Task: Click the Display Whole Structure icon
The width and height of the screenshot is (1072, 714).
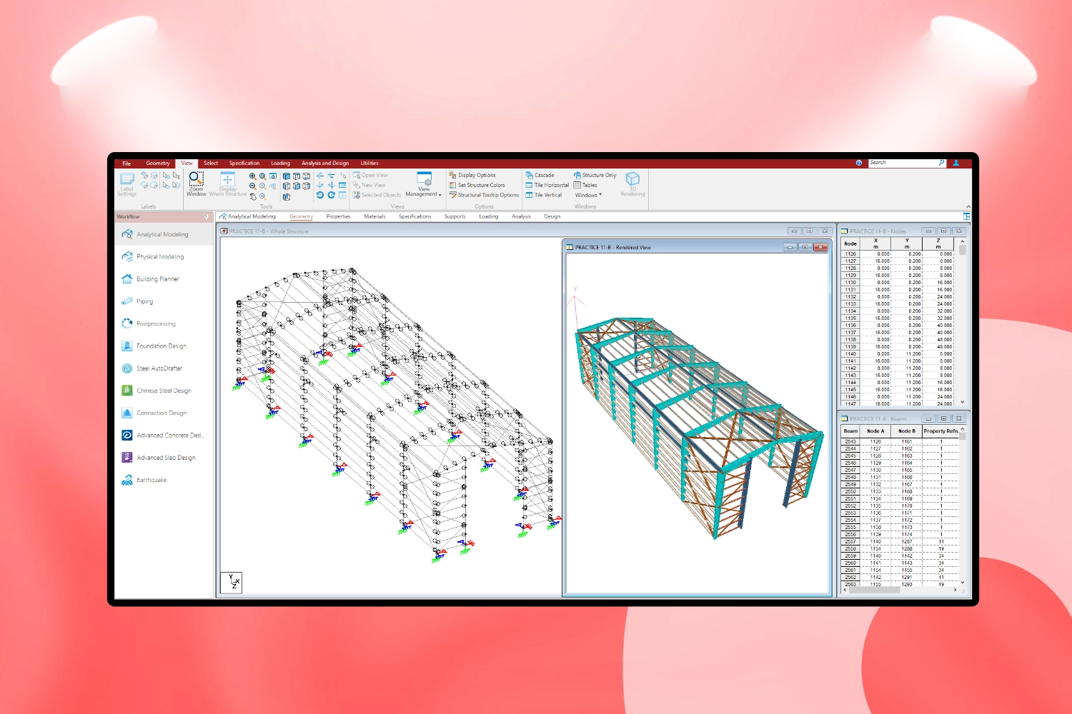Action: click(227, 181)
